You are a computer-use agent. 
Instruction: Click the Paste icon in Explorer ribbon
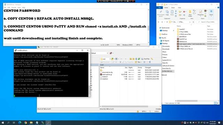pos(172,13)
